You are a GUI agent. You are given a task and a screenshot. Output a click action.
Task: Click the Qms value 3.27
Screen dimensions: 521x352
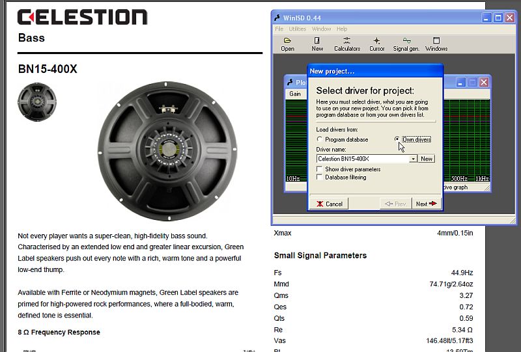(466, 295)
